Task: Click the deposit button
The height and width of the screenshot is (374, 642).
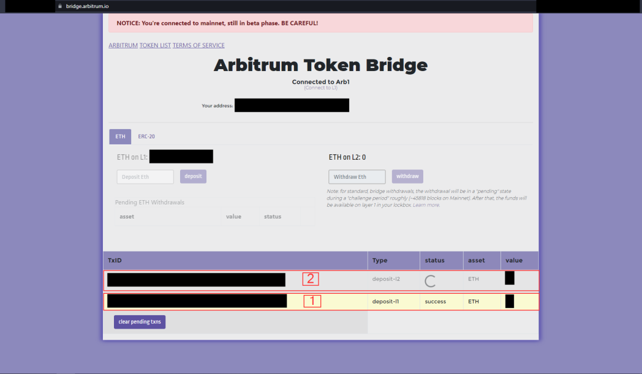Action: point(193,176)
